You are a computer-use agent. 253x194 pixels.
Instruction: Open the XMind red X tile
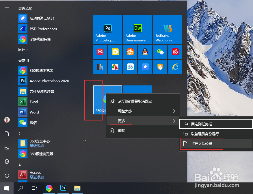(100, 52)
